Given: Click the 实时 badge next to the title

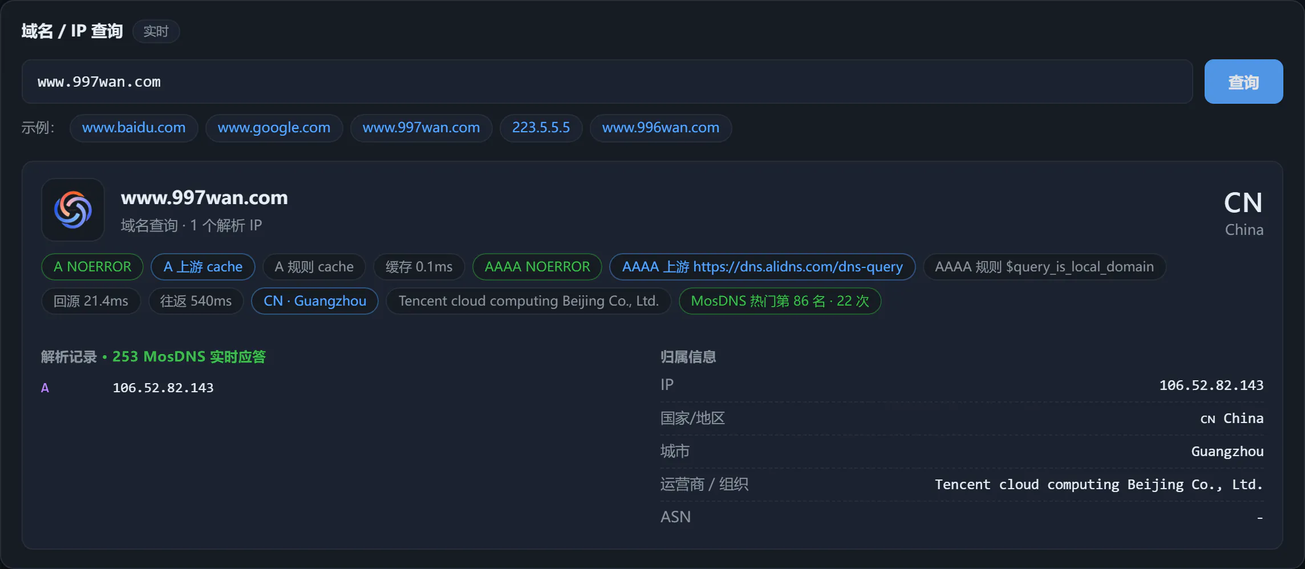Looking at the screenshot, I should pos(156,31).
